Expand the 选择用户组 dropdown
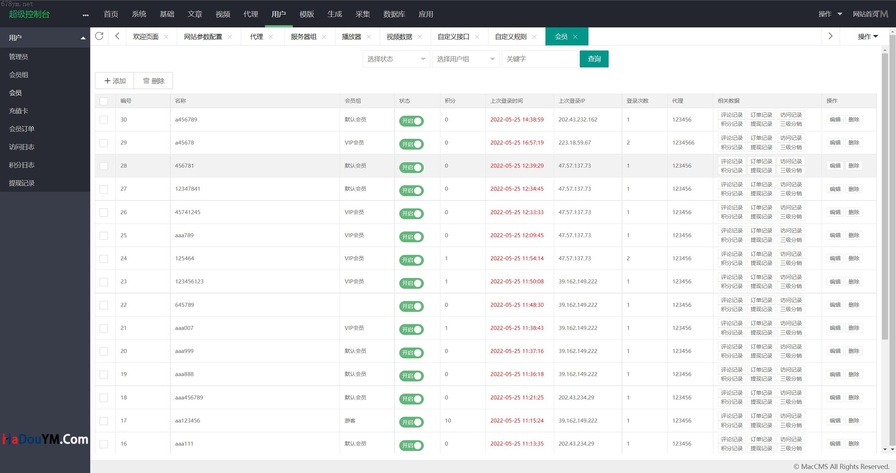The image size is (896, 473). point(465,59)
